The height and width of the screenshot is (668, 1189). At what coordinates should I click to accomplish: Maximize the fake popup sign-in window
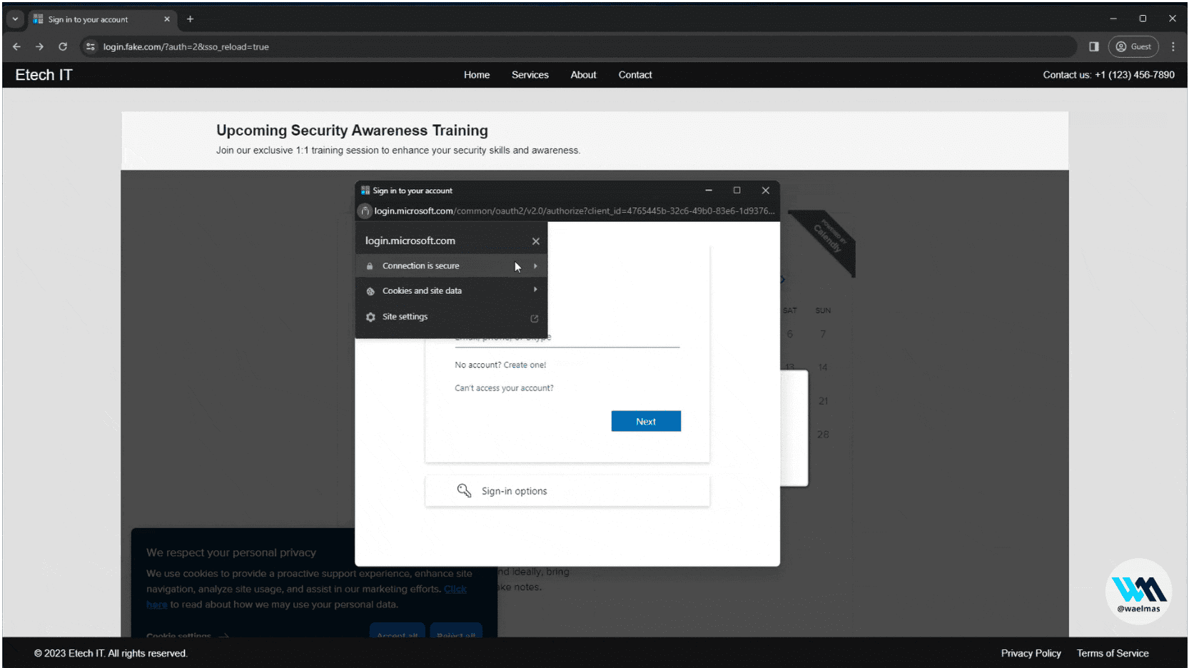point(737,191)
